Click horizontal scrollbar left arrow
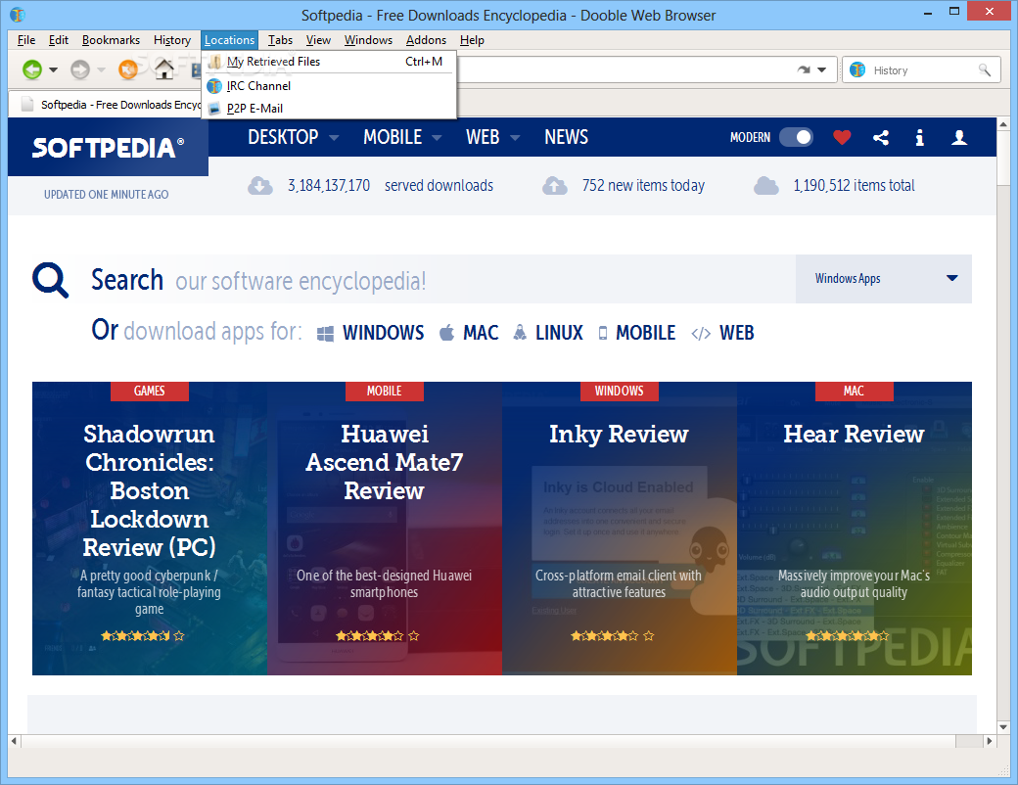The width and height of the screenshot is (1018, 785). point(15,741)
